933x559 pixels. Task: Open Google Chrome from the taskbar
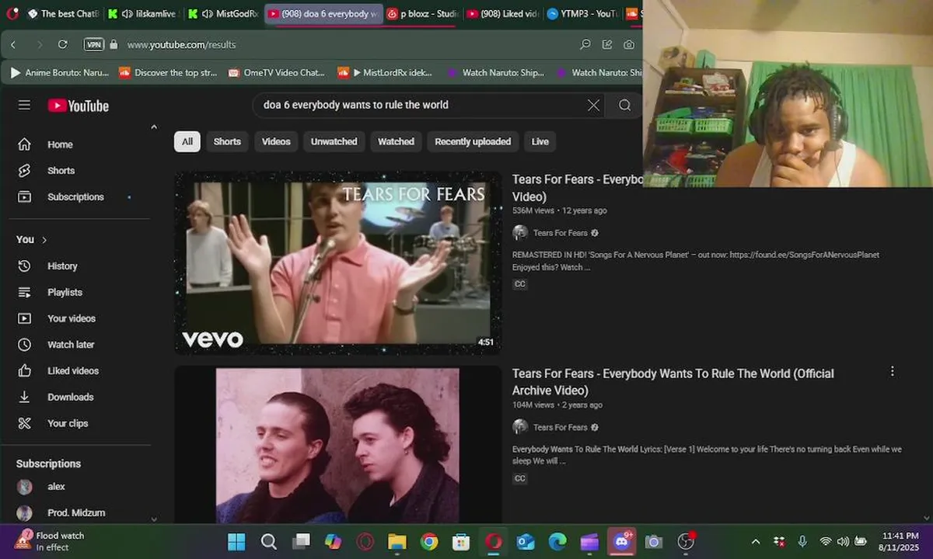click(429, 541)
